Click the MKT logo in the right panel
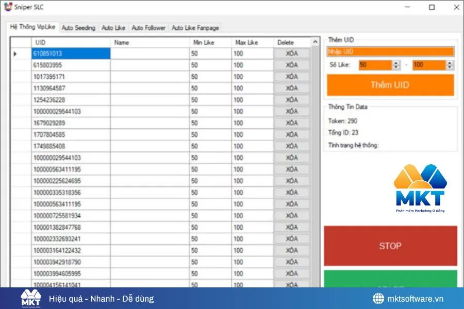 (420, 187)
